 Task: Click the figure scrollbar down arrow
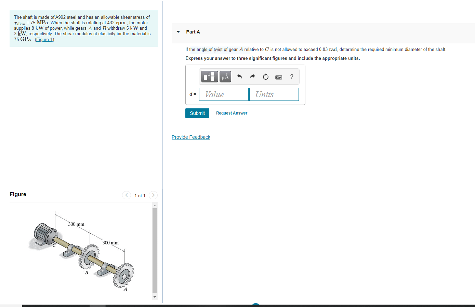pyautogui.click(x=155, y=297)
